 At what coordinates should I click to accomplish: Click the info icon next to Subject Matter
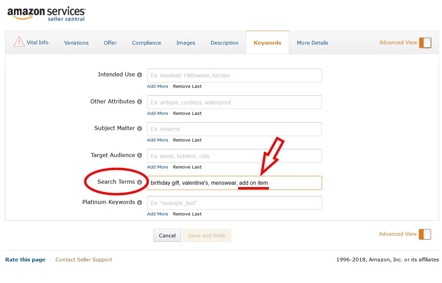pos(139,128)
